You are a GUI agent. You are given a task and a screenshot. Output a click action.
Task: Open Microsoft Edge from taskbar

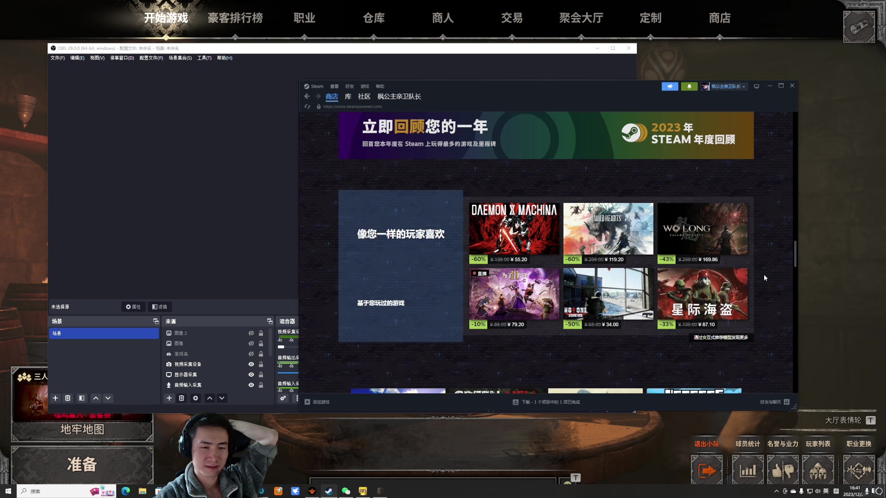pyautogui.click(x=126, y=491)
